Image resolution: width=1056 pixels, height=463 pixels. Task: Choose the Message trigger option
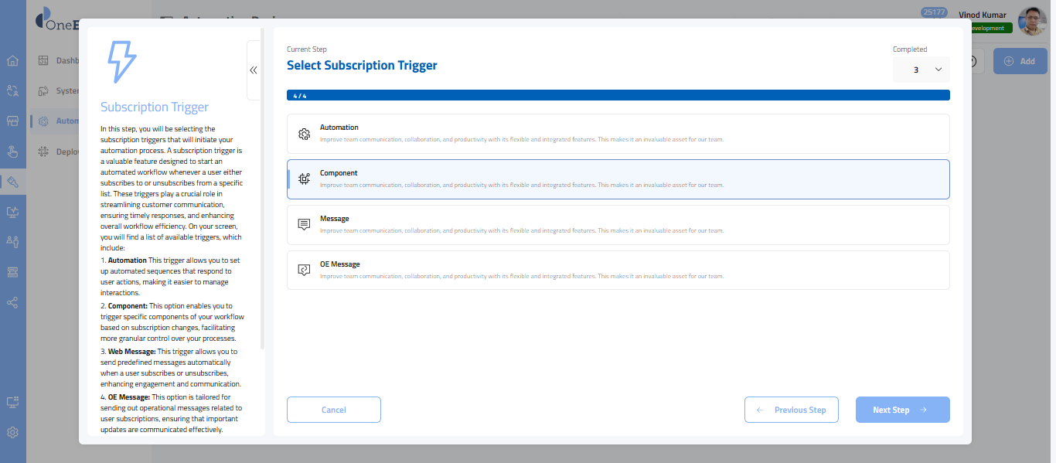[x=618, y=225]
